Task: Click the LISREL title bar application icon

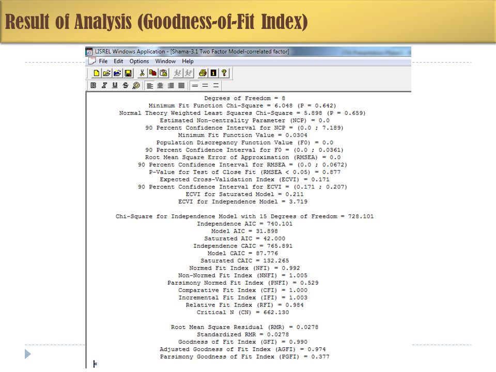Action: pyautogui.click(x=89, y=51)
